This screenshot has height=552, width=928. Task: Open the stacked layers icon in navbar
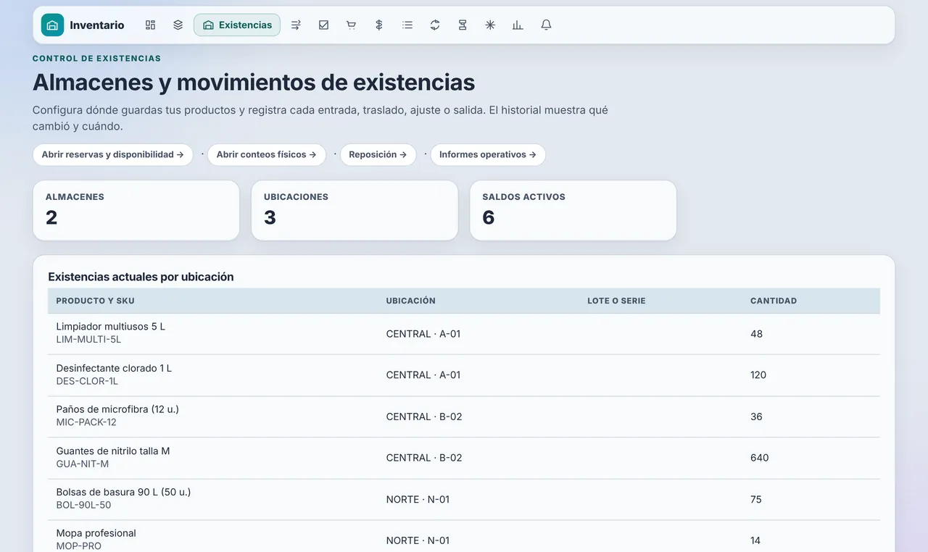pos(178,25)
